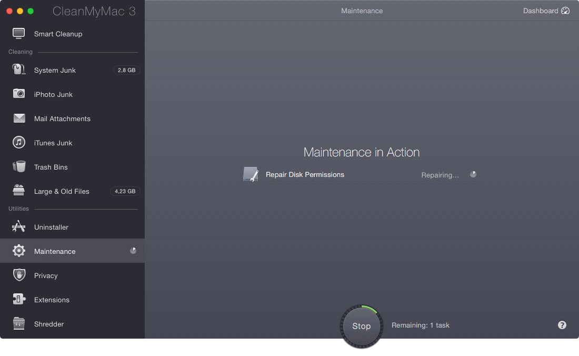579x356 pixels.
Task: Maximize window with green button
Action: [31, 11]
